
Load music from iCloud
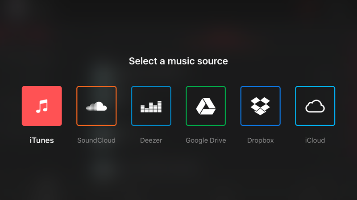pos(315,106)
